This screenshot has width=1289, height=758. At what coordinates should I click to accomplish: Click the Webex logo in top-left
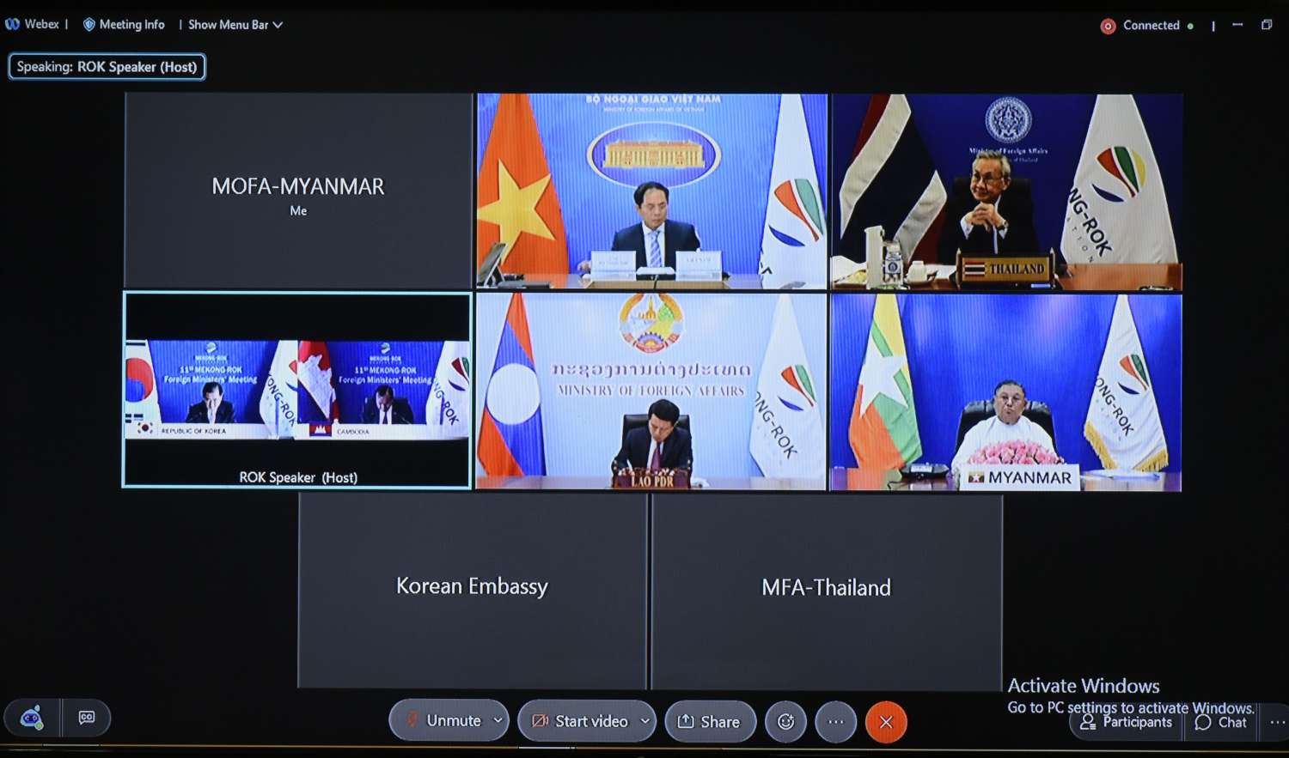[13, 25]
